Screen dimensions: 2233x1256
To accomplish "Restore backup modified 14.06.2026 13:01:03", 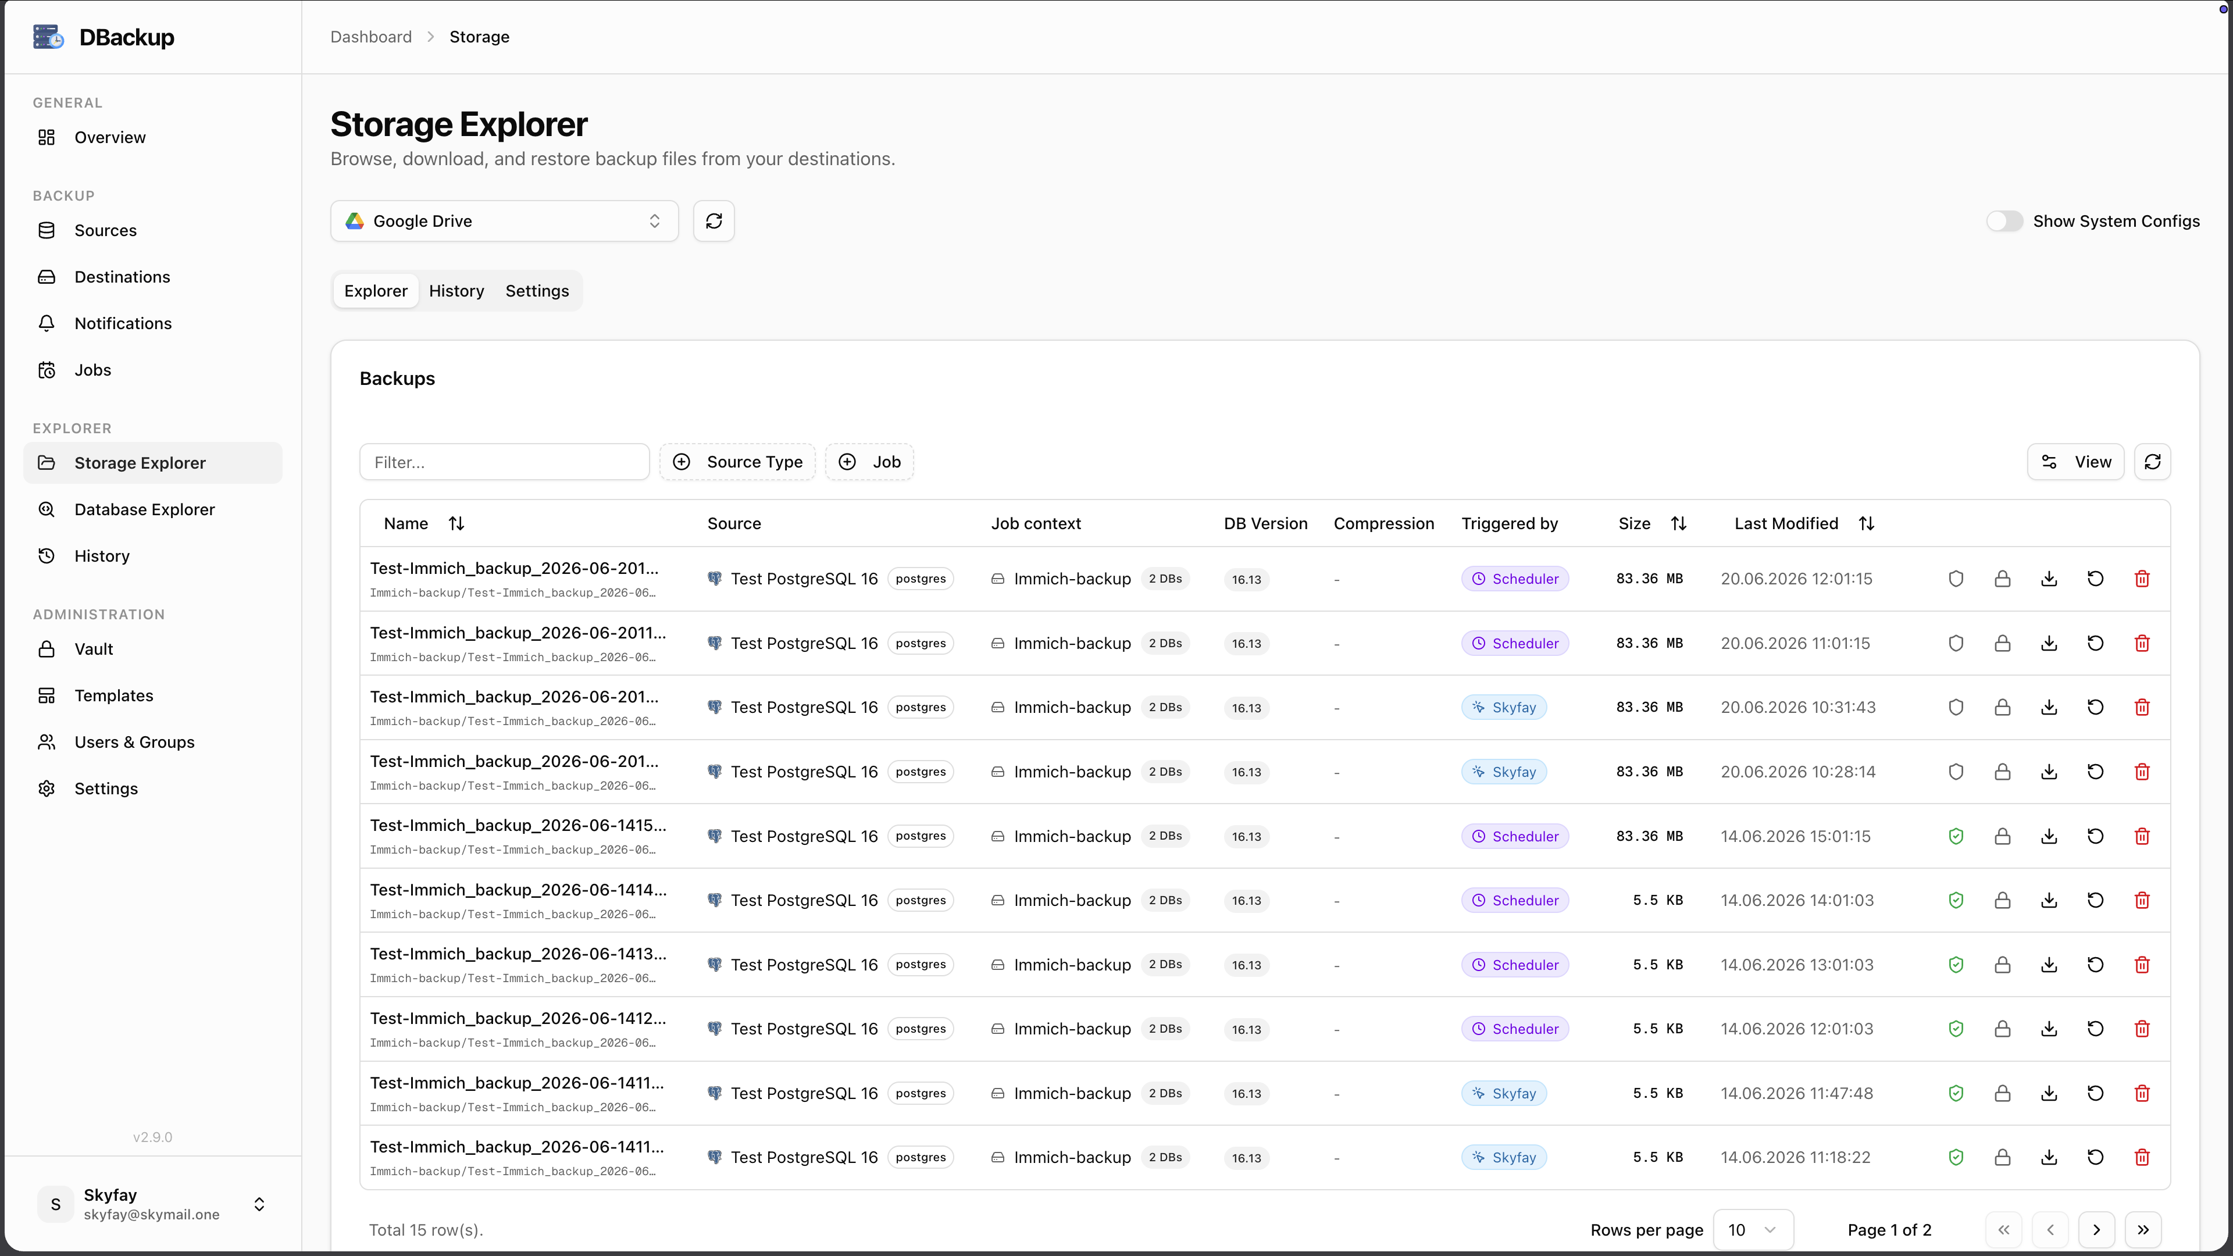I will (2095, 965).
